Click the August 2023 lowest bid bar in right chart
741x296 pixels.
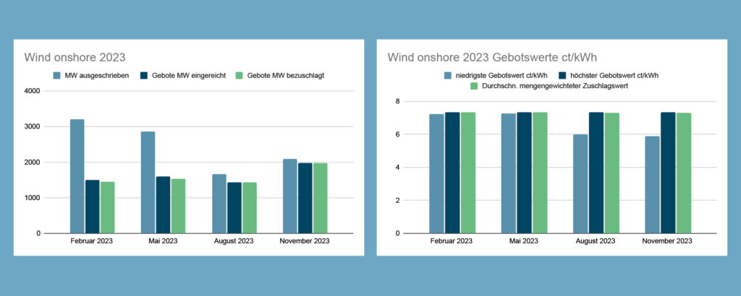(580, 184)
